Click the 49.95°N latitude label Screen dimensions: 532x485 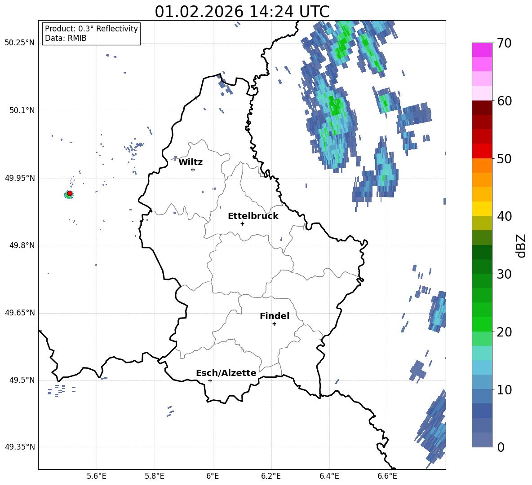(20, 179)
